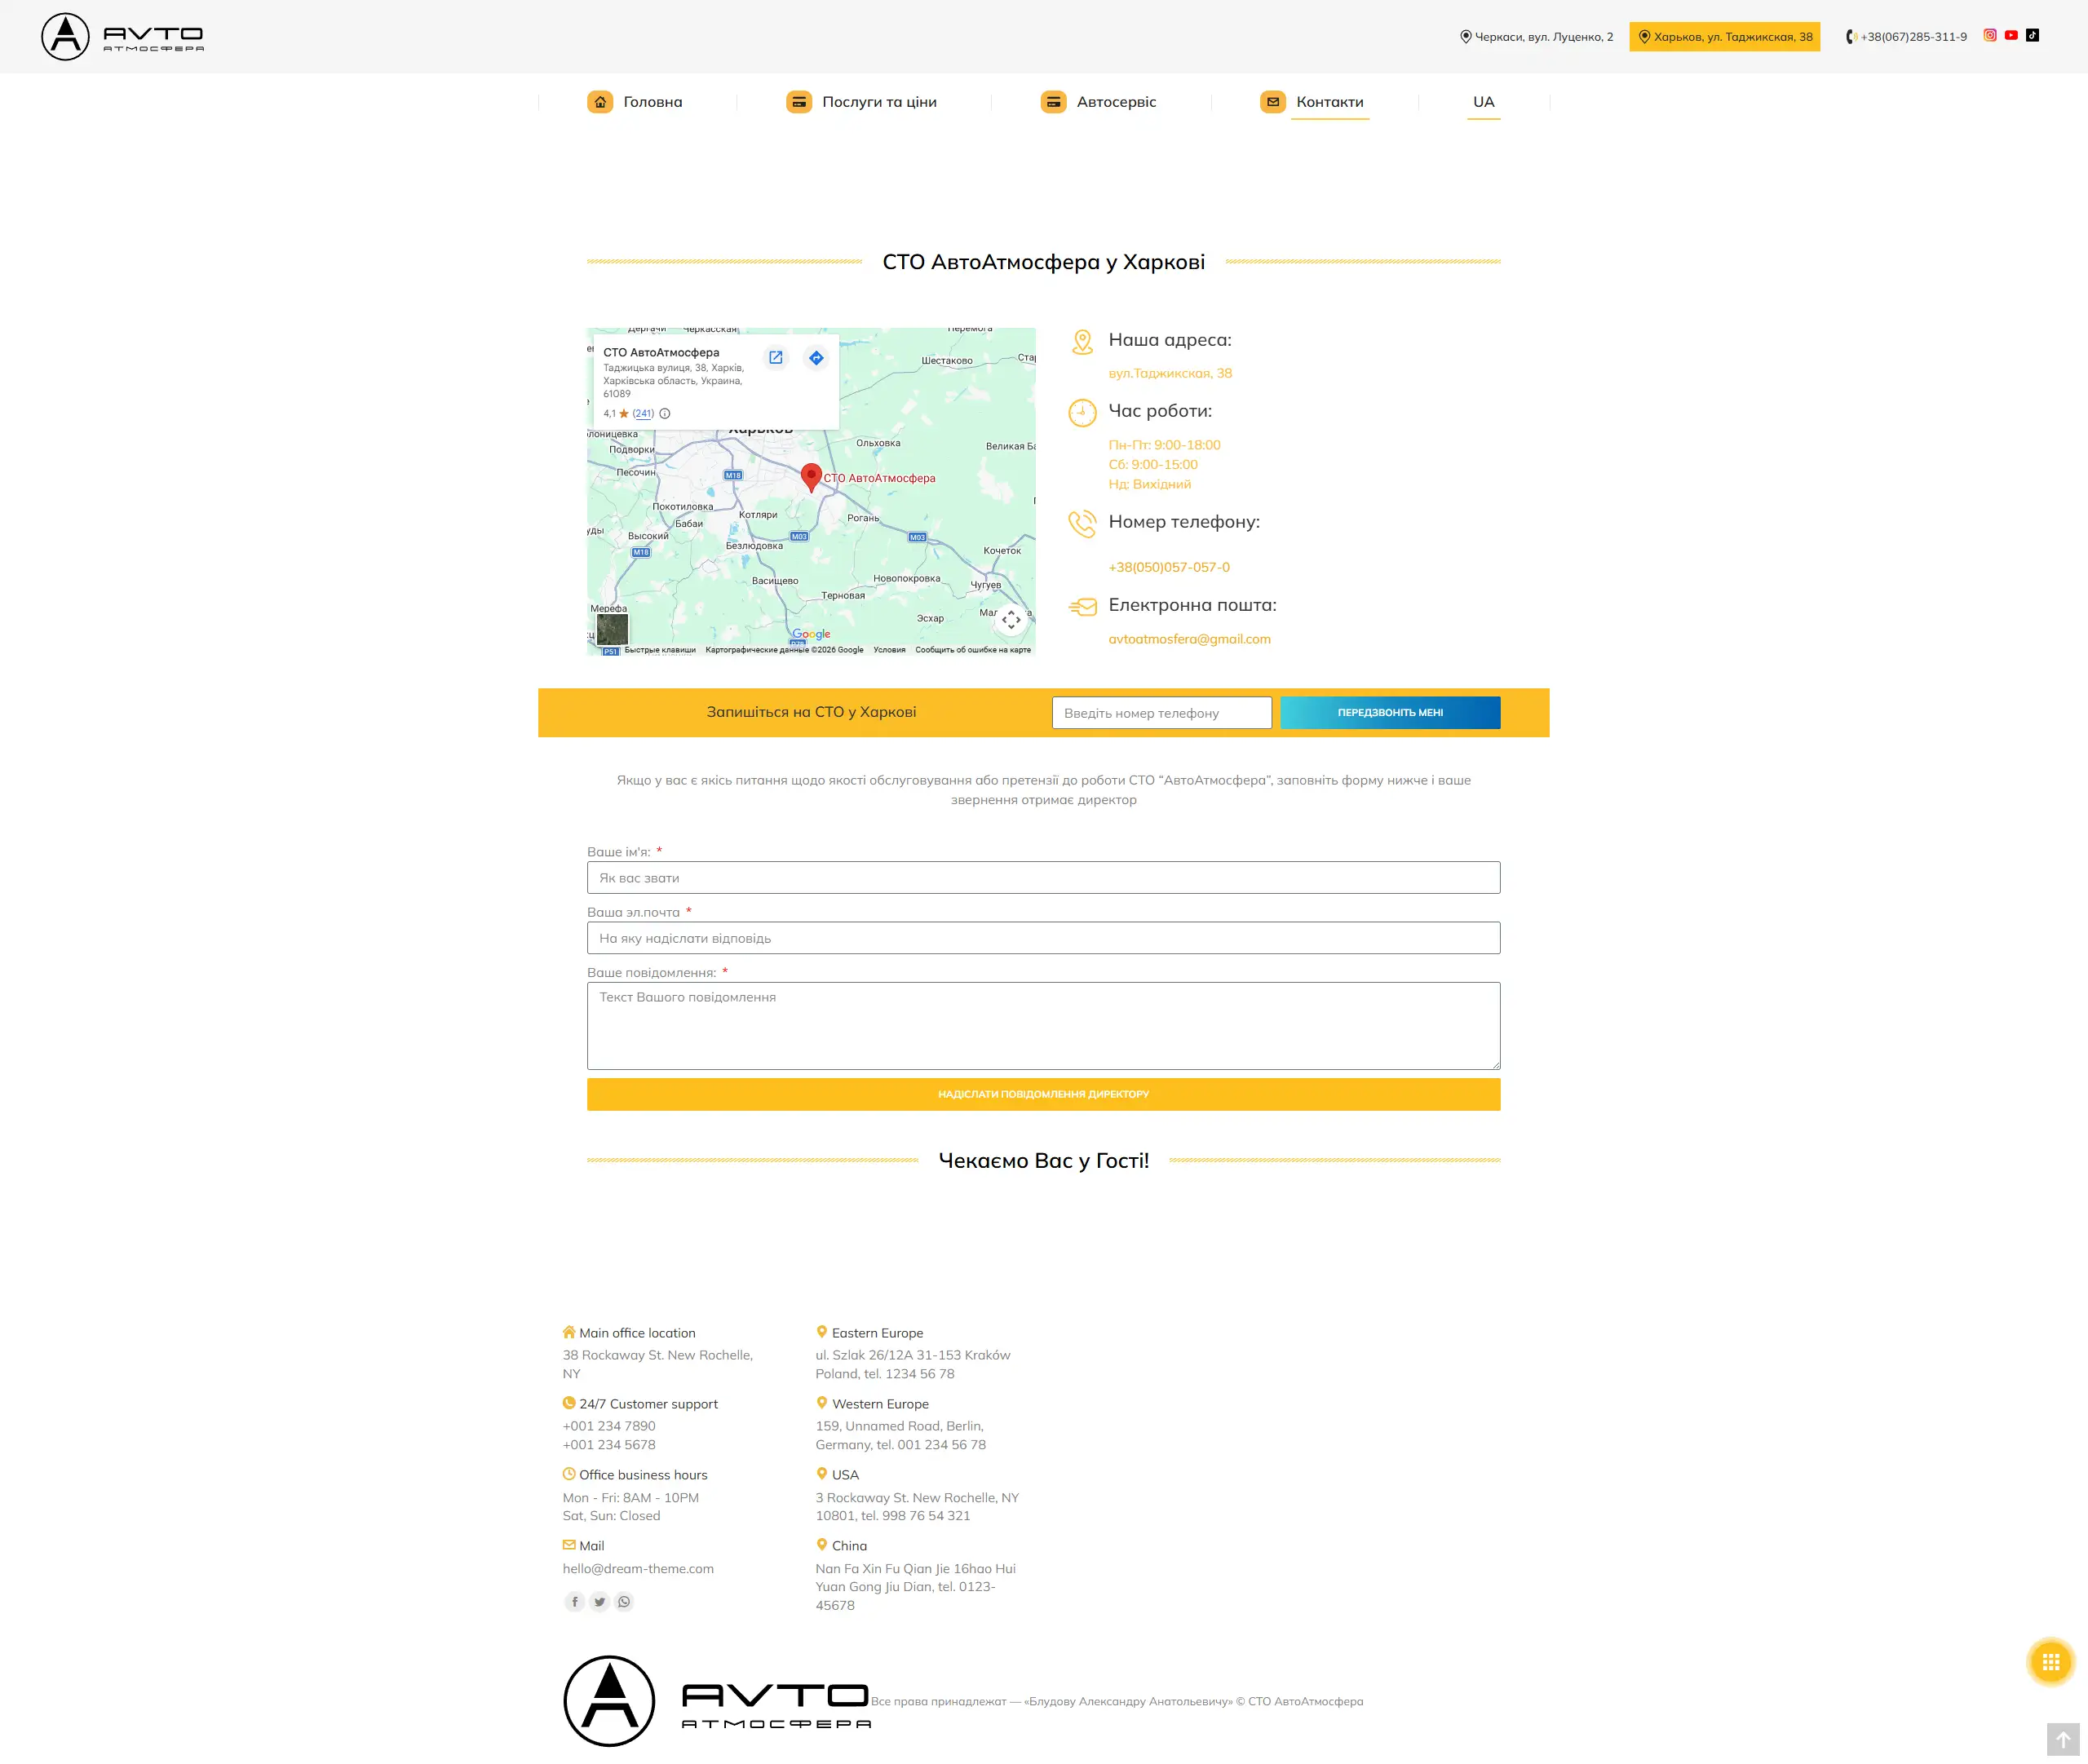Click avtoatmosfera@gmail.com email link

pos(1190,639)
